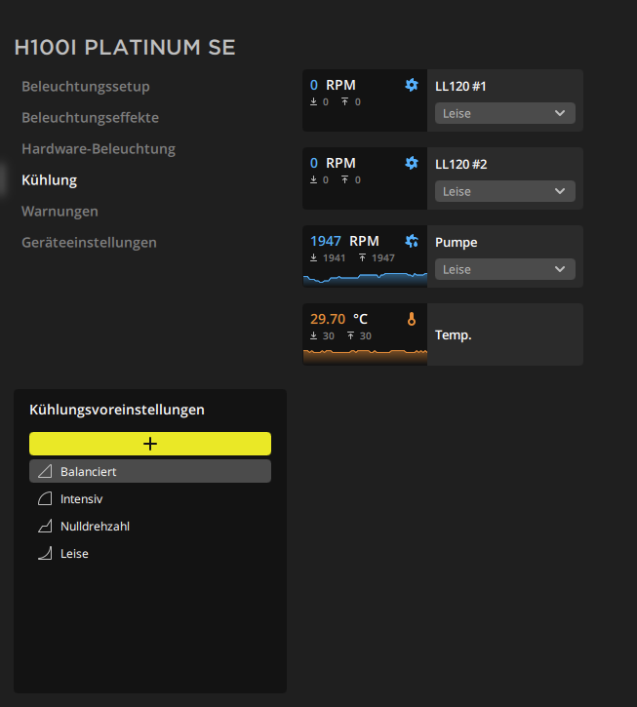This screenshot has height=707, width=637.
Task: Click the pump minimum value 1941
Action: pyautogui.click(x=334, y=257)
